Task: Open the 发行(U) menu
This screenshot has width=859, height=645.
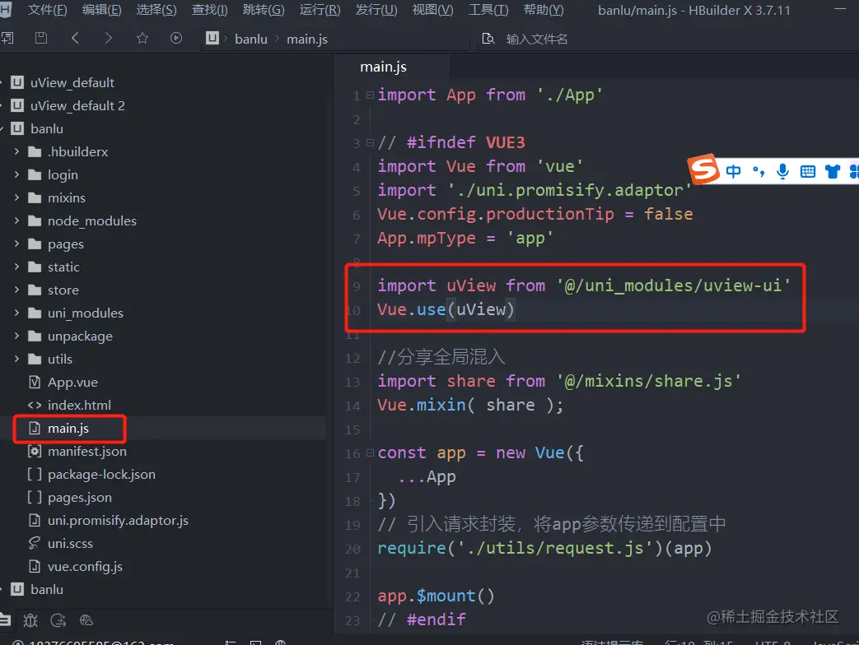Action: (x=376, y=10)
